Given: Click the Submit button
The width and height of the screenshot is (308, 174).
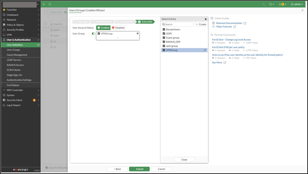Looking at the screenshot, I should (x=139, y=169).
